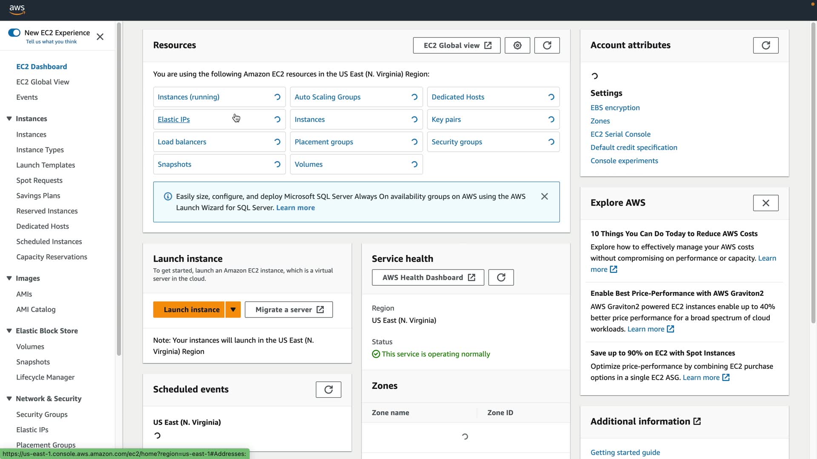Image resolution: width=817 pixels, height=459 pixels.
Task: Open the Elastic IPs resource link
Action: pyautogui.click(x=174, y=119)
